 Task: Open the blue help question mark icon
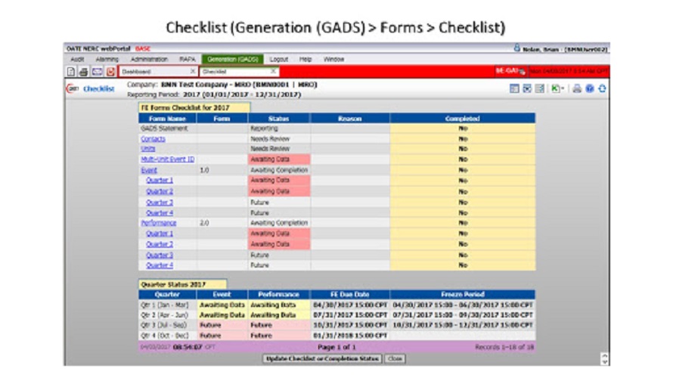590,88
